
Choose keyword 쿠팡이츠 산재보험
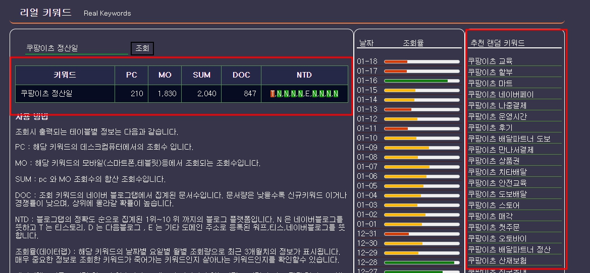click(497, 260)
